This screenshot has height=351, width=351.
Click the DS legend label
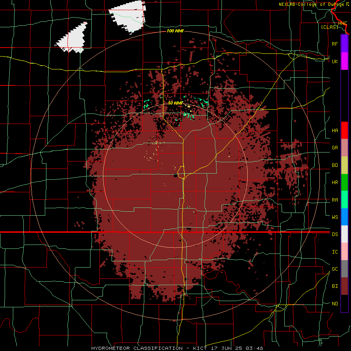click(x=335, y=234)
